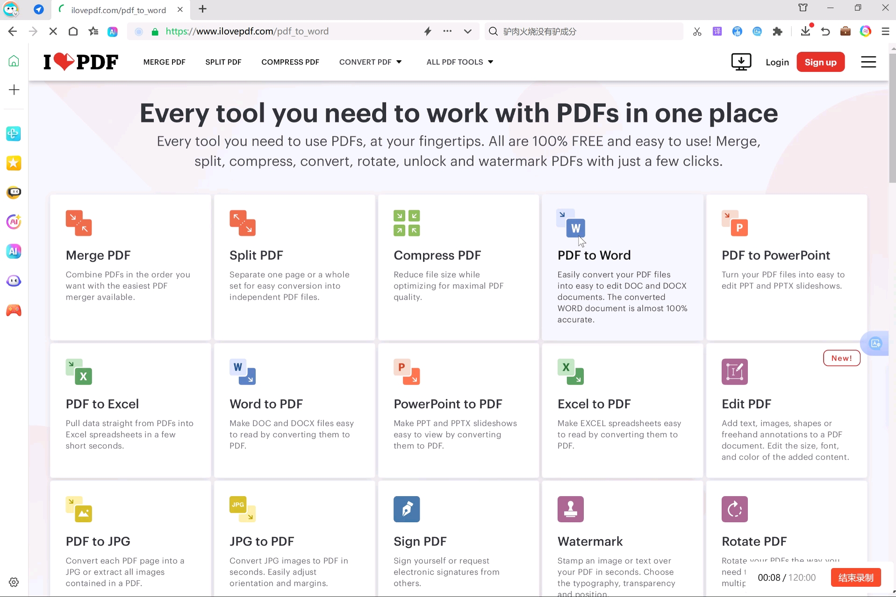This screenshot has width=896, height=597.
Task: Open the browser home page button
Action: [x=73, y=31]
